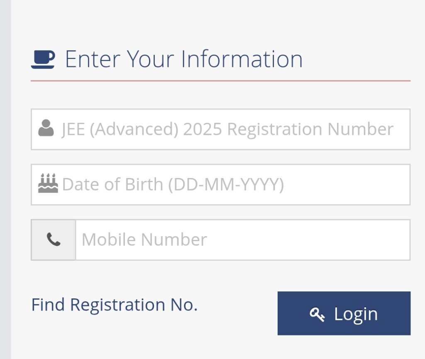The height and width of the screenshot is (359, 425).
Task: Click the Registration Number placeholder text
Action: pos(310,129)
